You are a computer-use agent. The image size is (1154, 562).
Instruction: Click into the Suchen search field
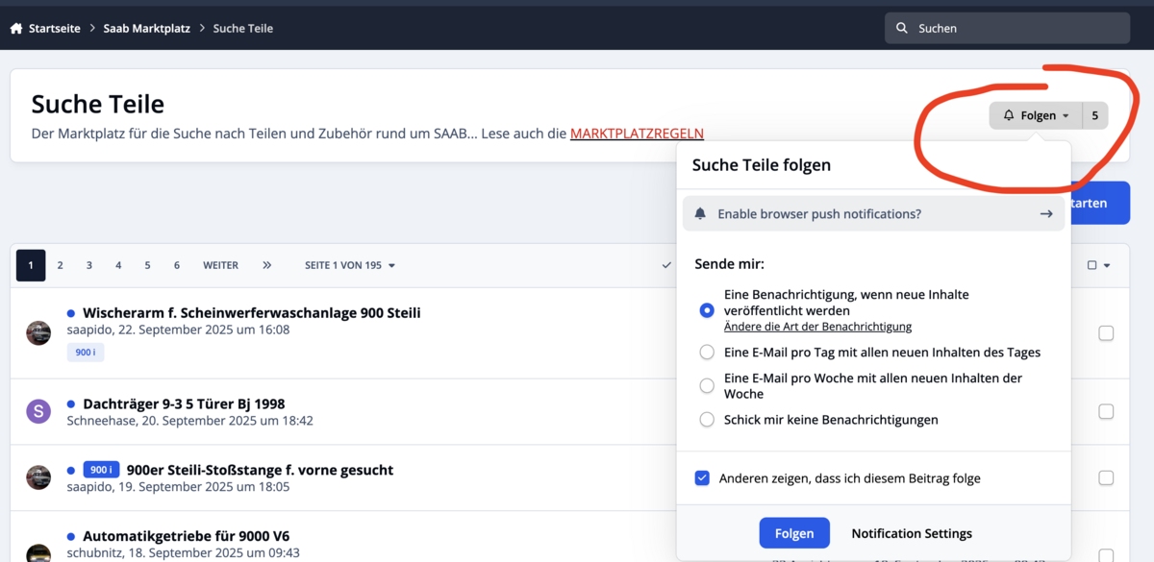click(x=1007, y=29)
